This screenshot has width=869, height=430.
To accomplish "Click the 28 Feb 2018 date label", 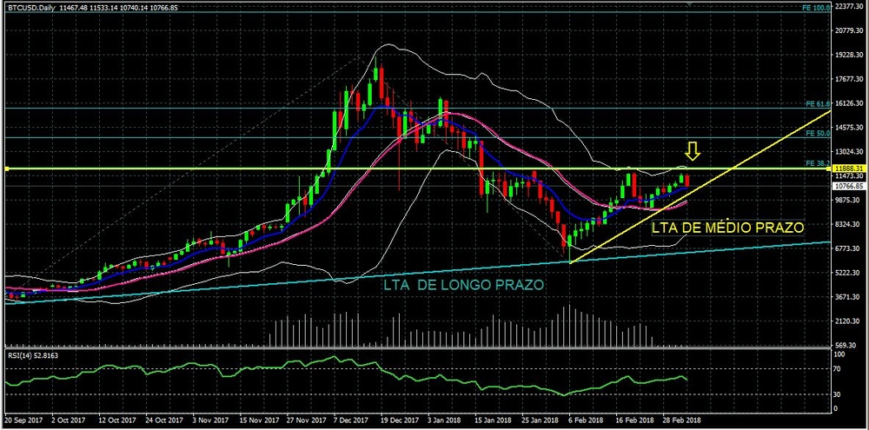I will (682, 420).
